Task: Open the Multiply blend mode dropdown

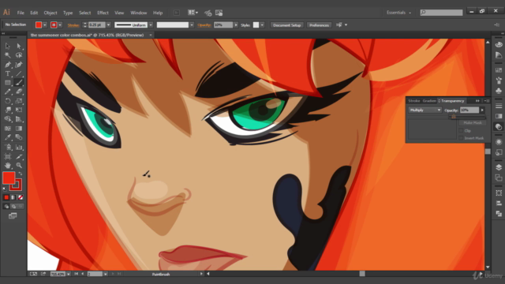Action: (425, 110)
